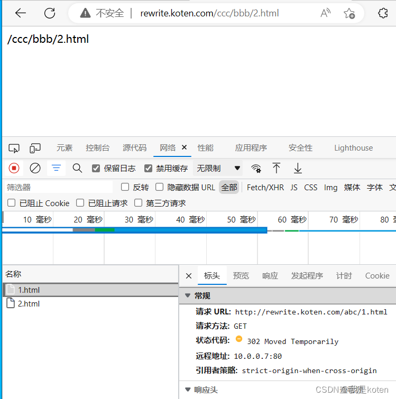Open the 发起程序 tab
Screen dimensions: 396x399
tap(307, 276)
